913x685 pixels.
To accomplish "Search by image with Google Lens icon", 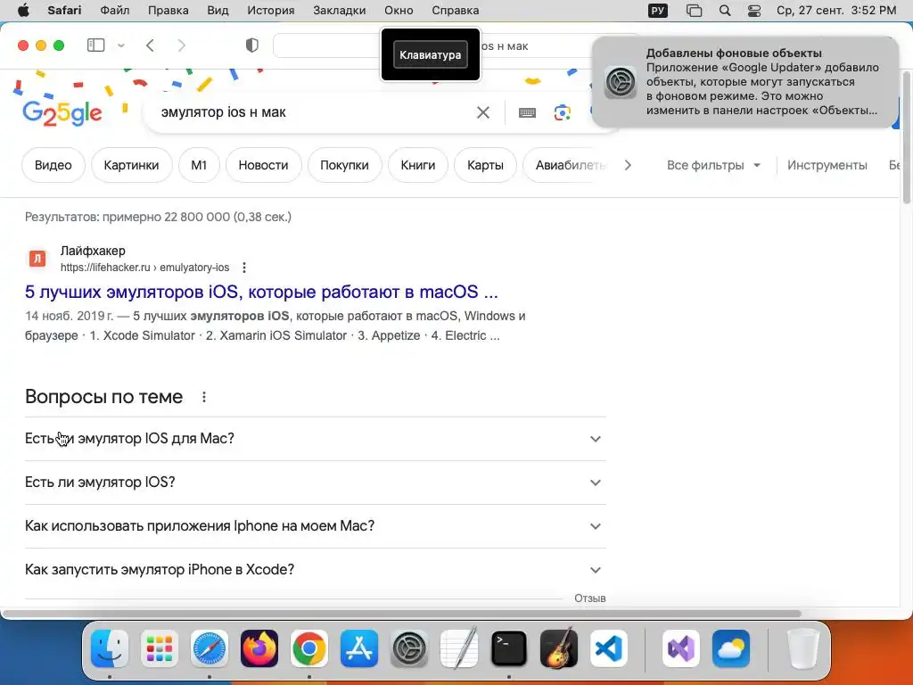I will [562, 112].
